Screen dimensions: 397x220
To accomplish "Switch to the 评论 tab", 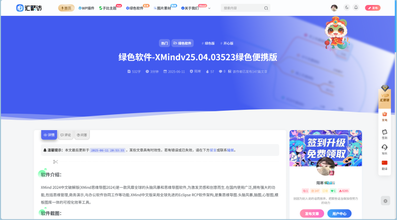I will [66, 135].
